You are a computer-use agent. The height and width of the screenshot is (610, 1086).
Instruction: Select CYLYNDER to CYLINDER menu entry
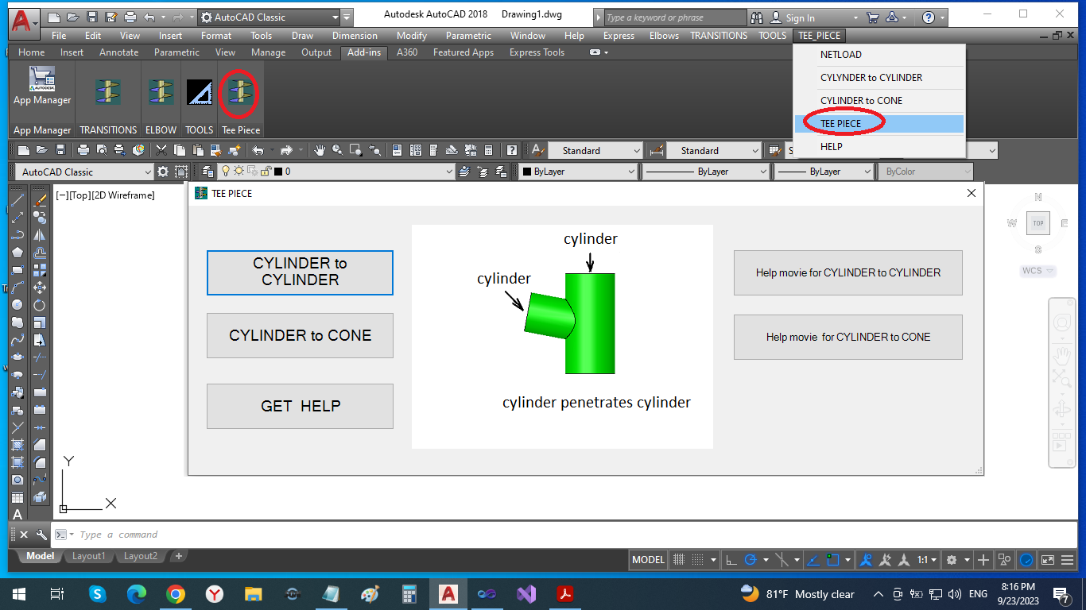point(871,78)
